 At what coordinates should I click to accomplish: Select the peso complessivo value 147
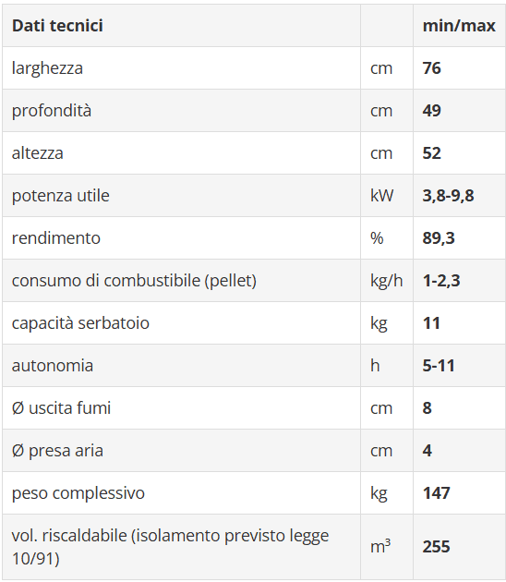click(x=436, y=493)
